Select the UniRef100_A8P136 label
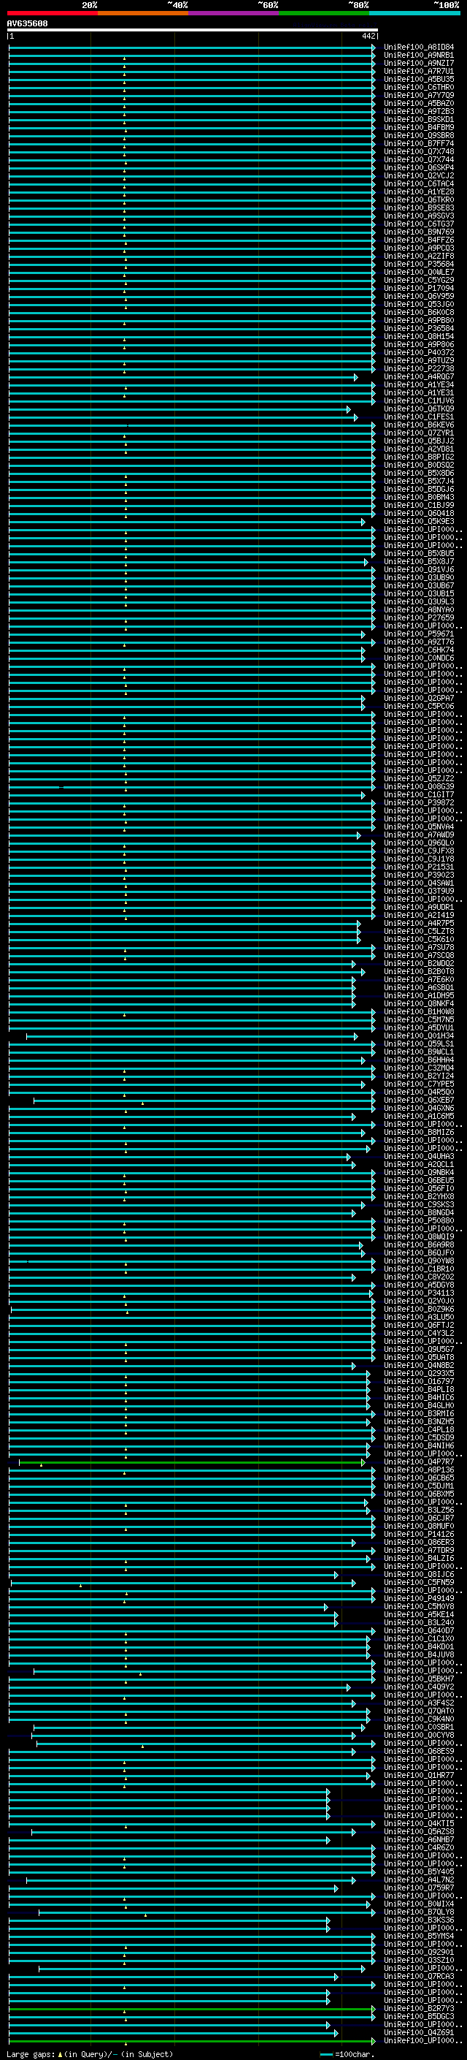This screenshot has width=467, height=2060. click(x=418, y=1470)
